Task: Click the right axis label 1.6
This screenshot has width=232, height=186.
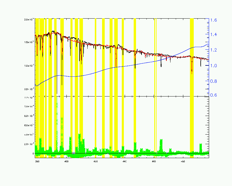Action: coord(213,20)
